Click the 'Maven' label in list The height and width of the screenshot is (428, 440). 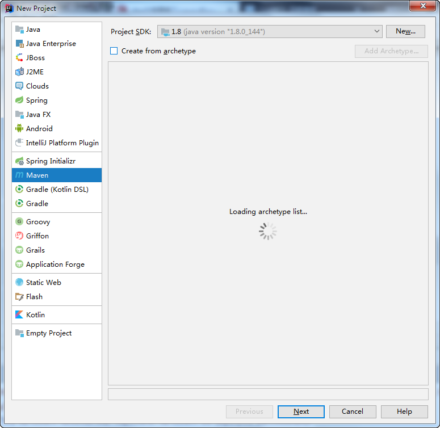click(37, 175)
